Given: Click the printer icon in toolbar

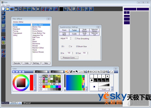Looking at the screenshot, I should click(x=21, y=9).
